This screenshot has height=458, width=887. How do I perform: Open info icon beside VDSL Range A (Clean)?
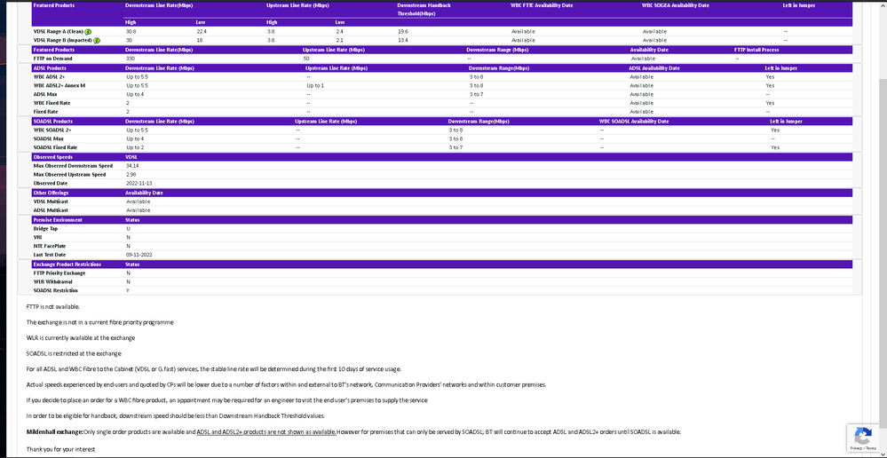[x=88, y=32]
